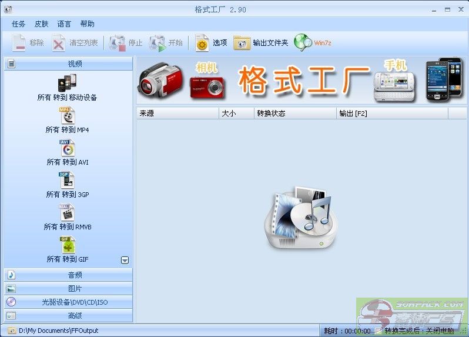Screen dimensions: 469x337
Task: Select the All to GIF converter
Action: (67, 246)
